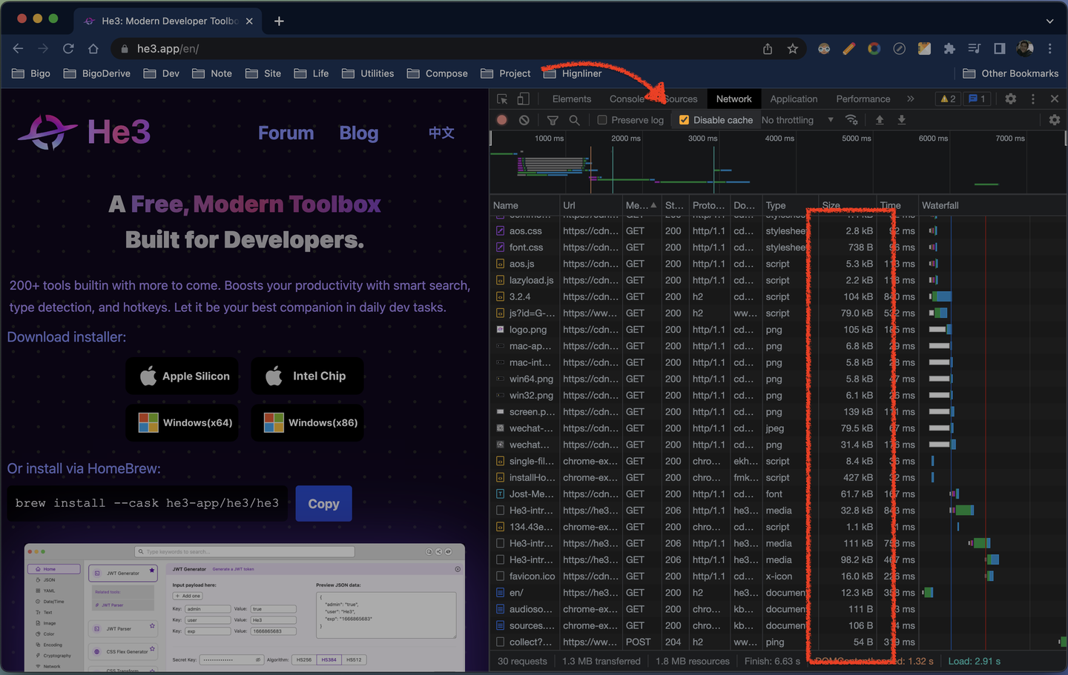Check the checkbox beside favicon.ico request
Viewport: 1068px width, 675px height.
point(499,576)
